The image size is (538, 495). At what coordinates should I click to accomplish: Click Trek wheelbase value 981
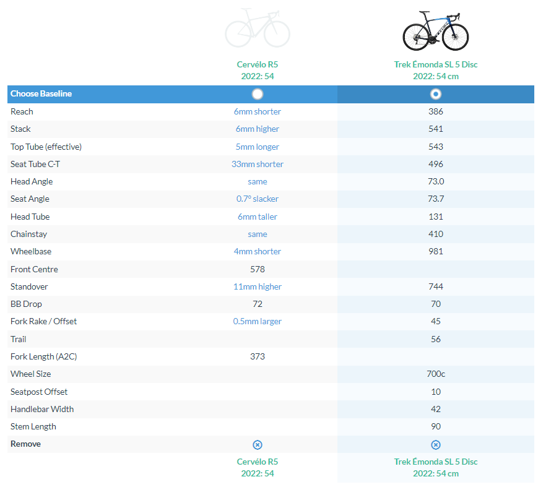click(435, 251)
